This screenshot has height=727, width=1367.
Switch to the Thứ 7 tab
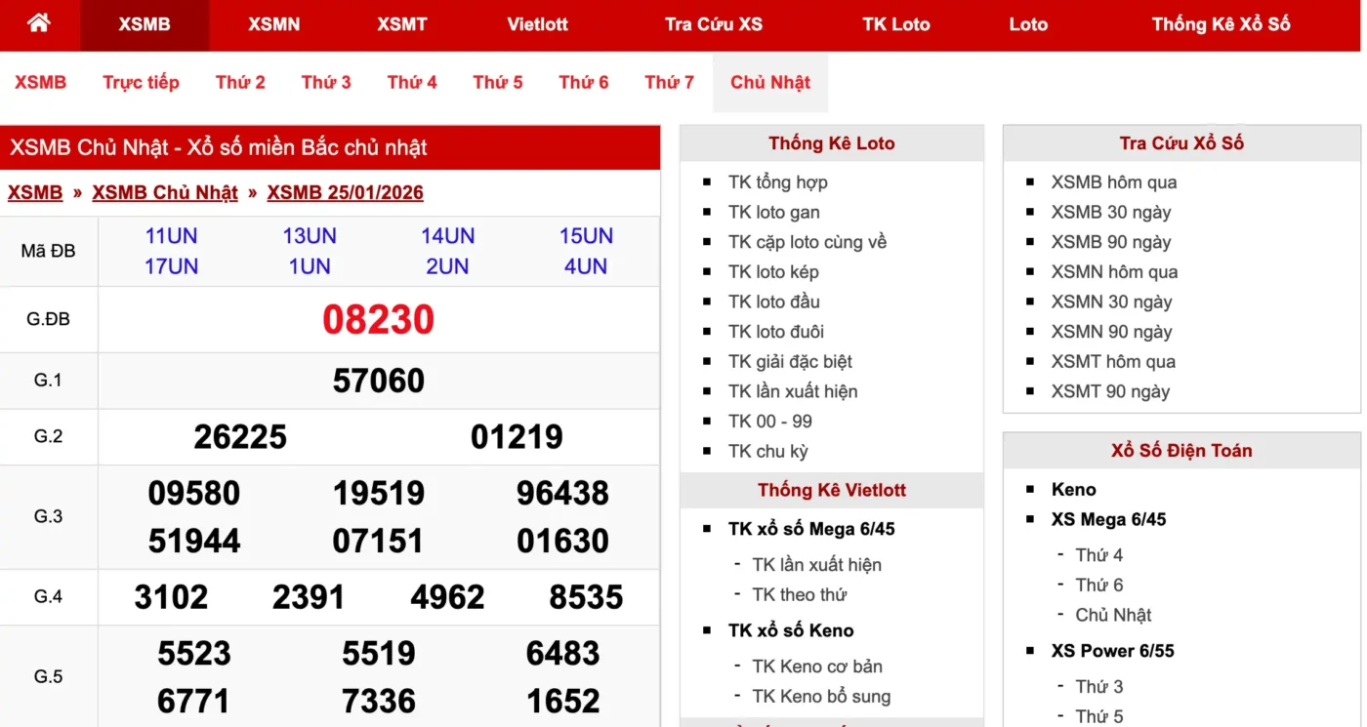click(669, 83)
